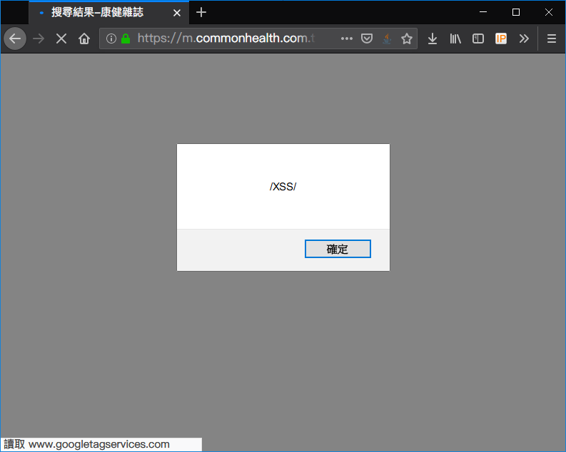This screenshot has width=566, height=452.
Task: Open the Firefox hamburger menu
Action: pyautogui.click(x=552, y=38)
